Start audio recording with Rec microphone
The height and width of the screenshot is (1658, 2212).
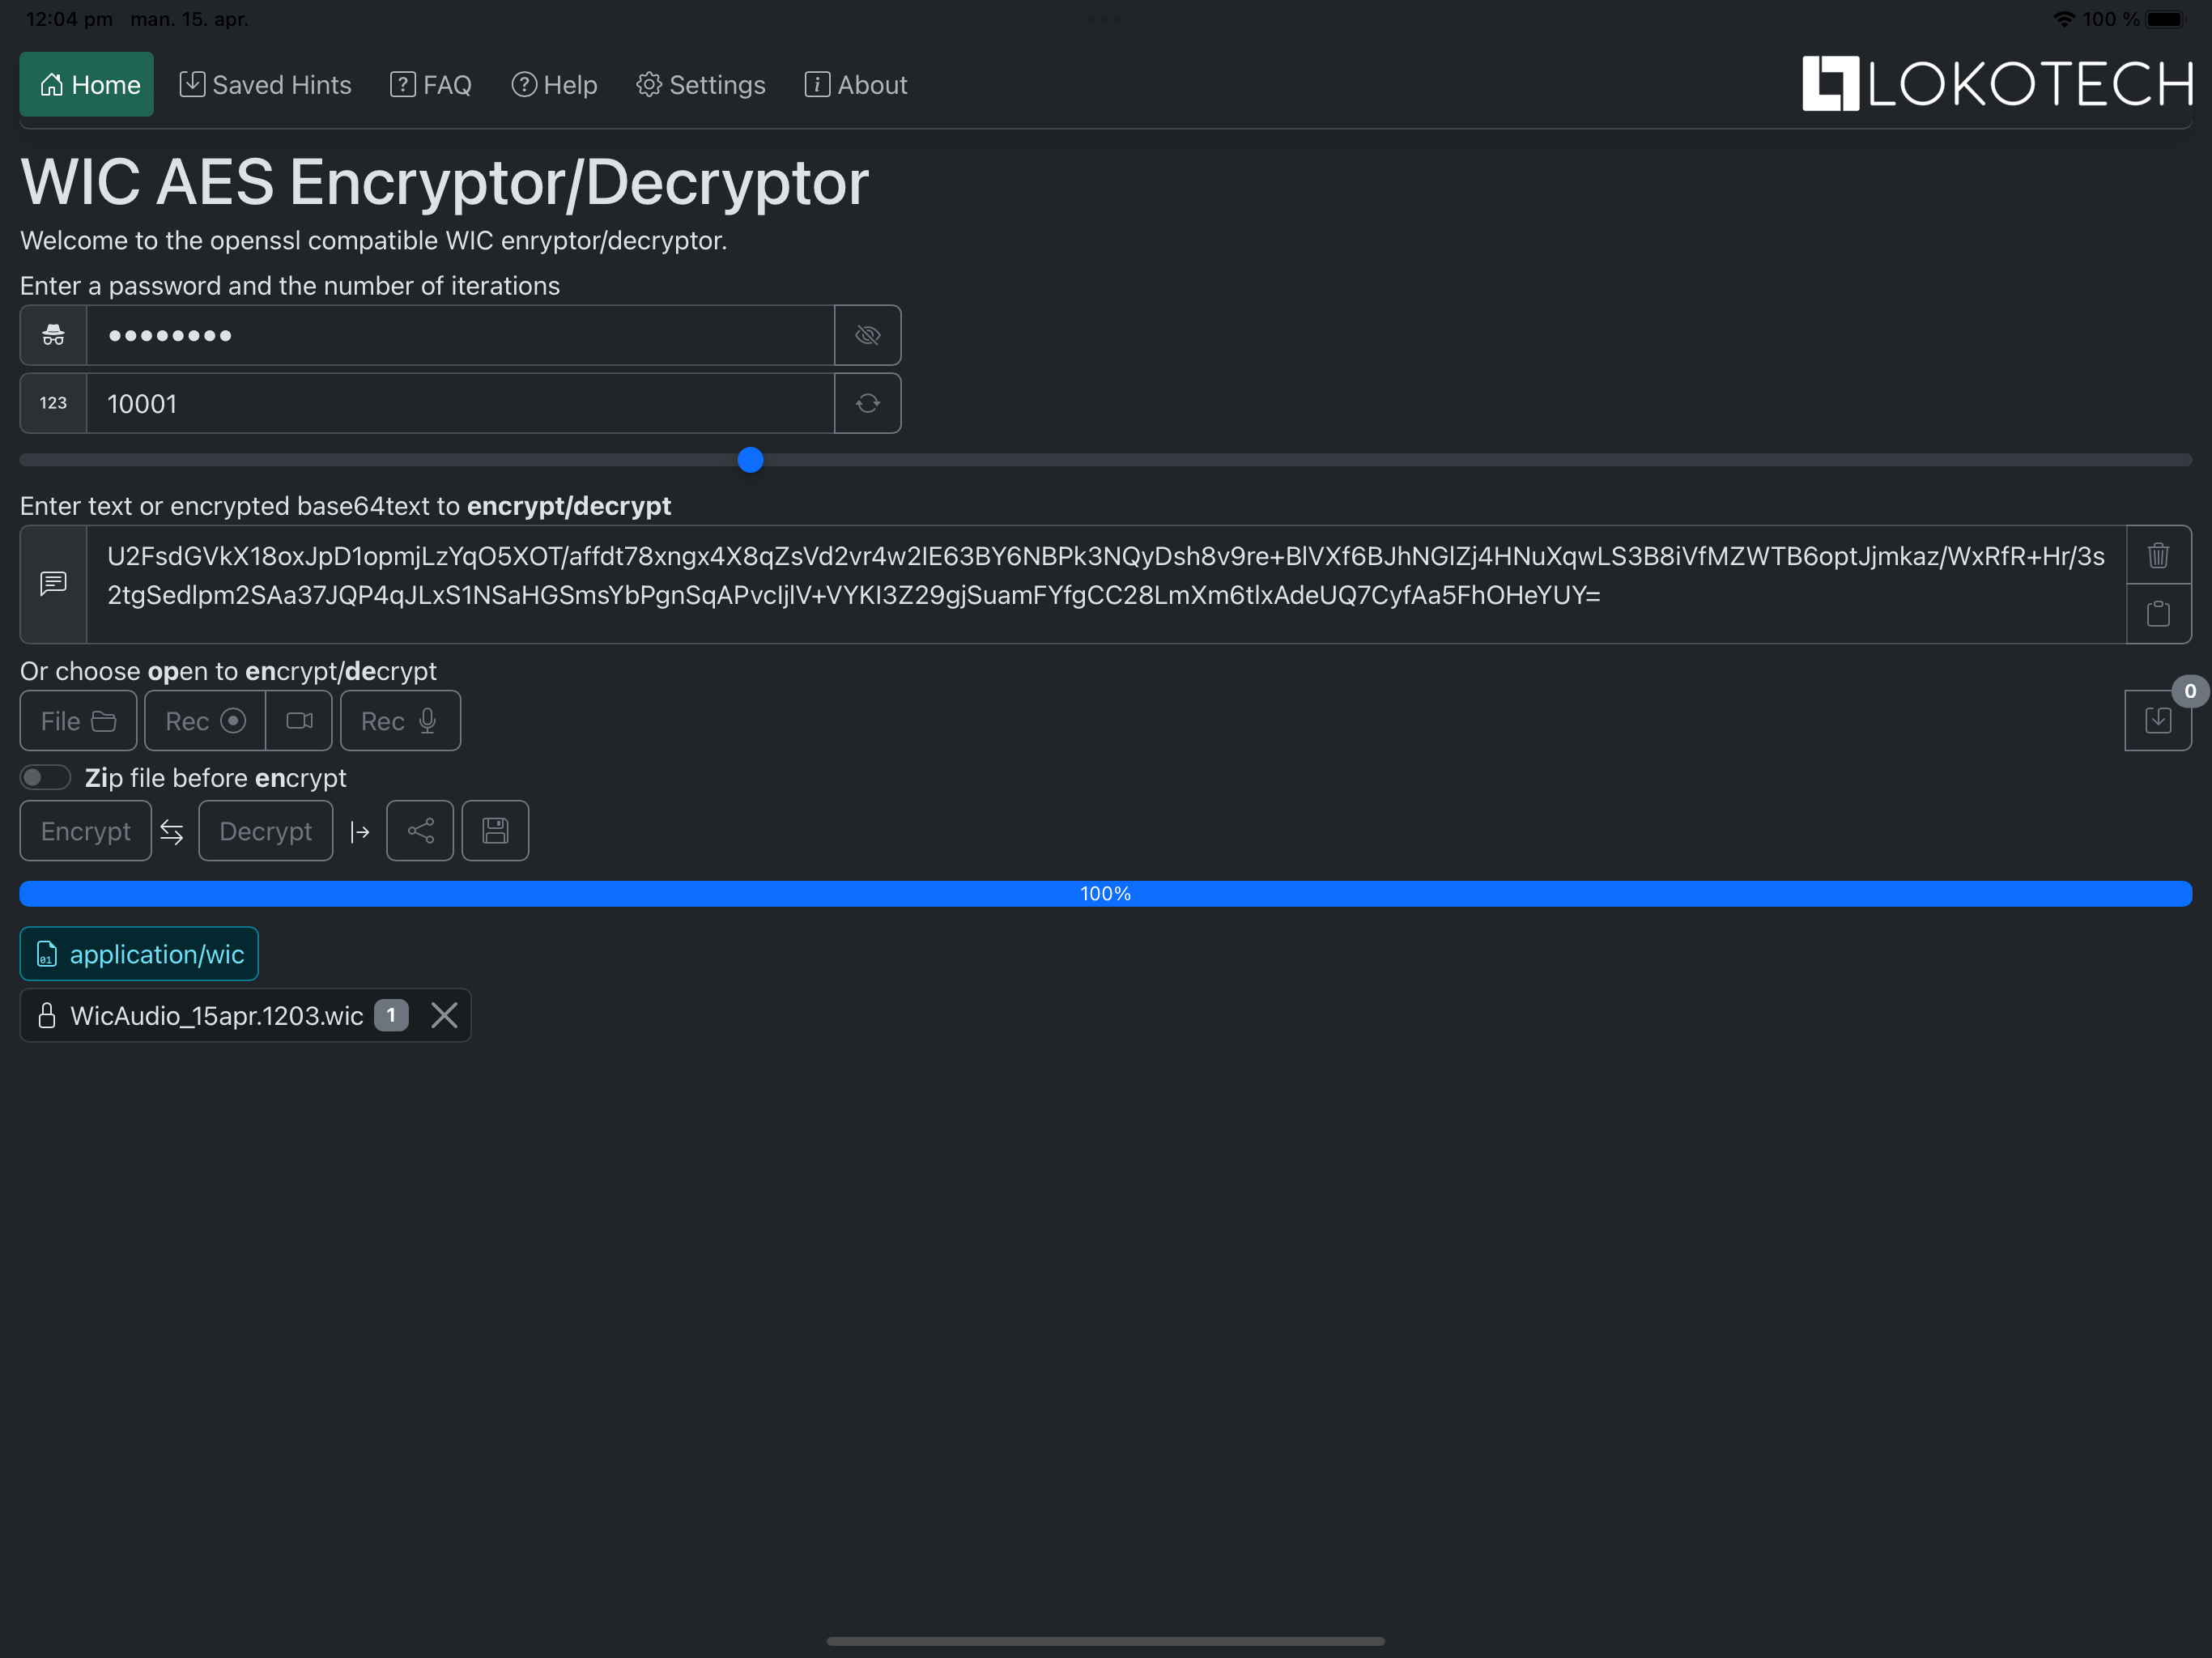pyautogui.click(x=400, y=720)
